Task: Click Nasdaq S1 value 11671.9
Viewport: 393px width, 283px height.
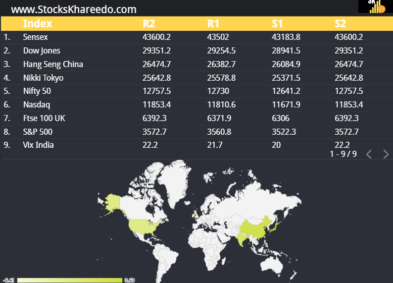Action: [x=286, y=104]
